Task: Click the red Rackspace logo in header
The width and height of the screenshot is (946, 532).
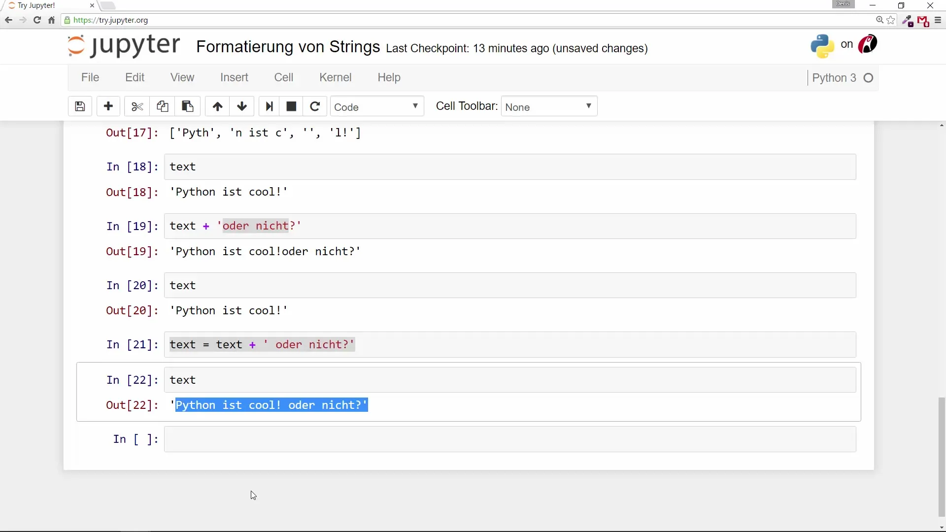Action: pyautogui.click(x=868, y=44)
